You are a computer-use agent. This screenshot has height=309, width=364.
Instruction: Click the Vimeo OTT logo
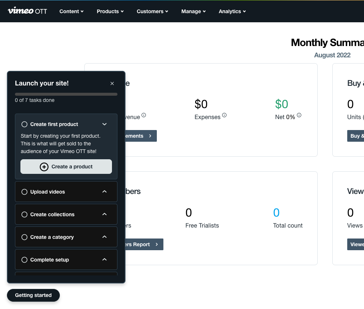(27, 11)
